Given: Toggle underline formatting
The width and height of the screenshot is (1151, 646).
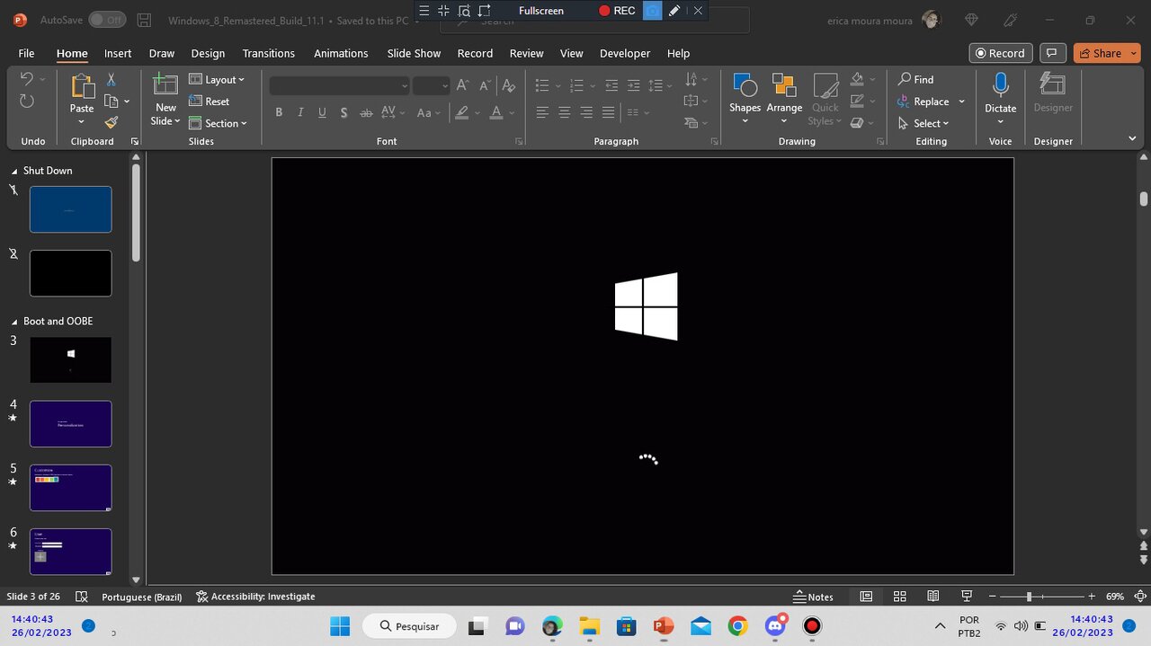Looking at the screenshot, I should [322, 112].
